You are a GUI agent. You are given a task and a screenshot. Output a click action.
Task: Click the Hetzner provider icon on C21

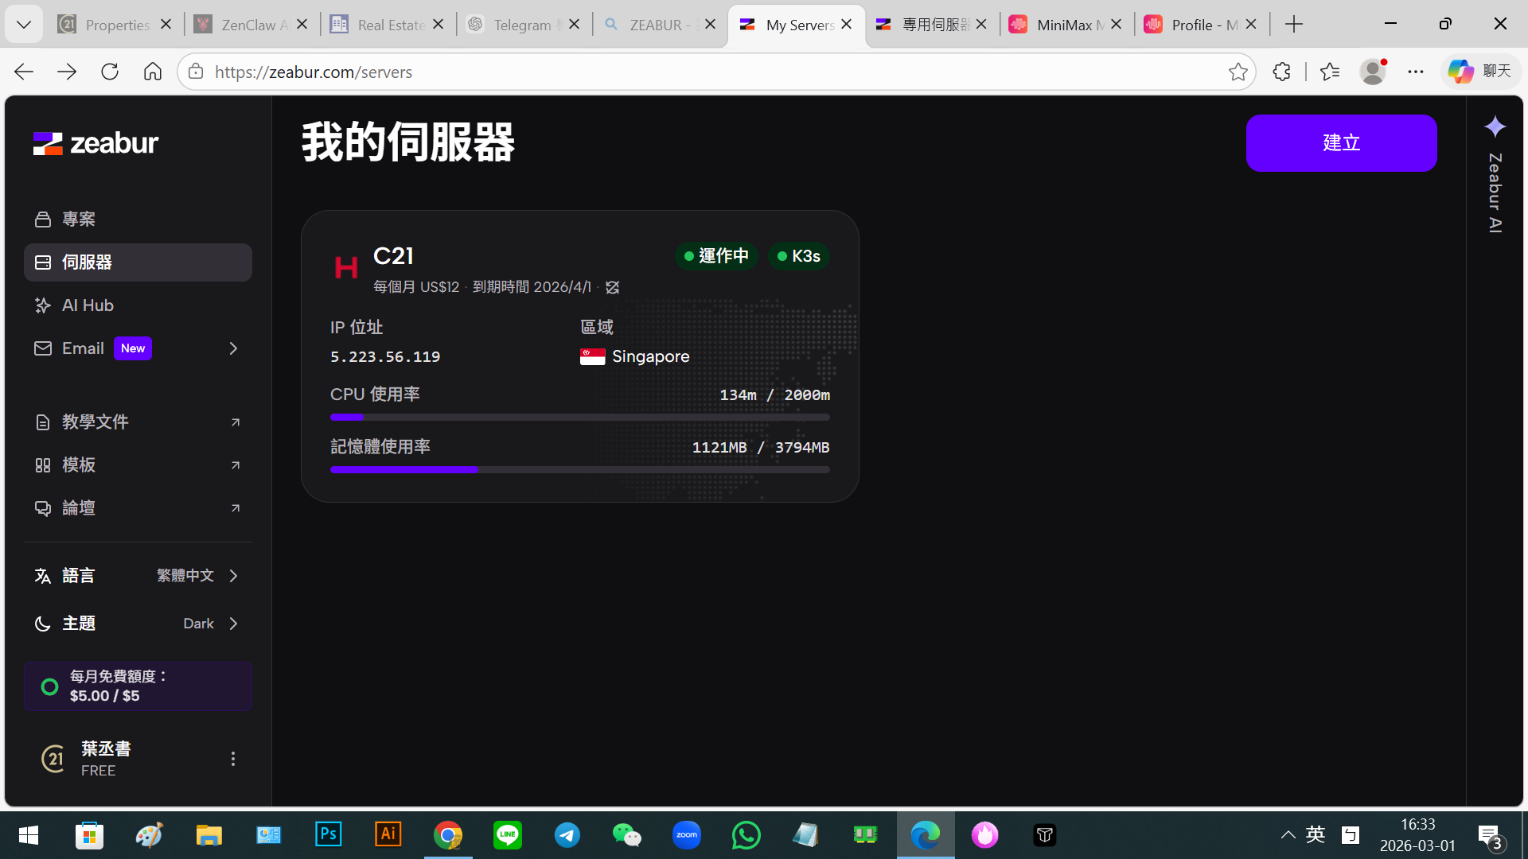click(346, 268)
